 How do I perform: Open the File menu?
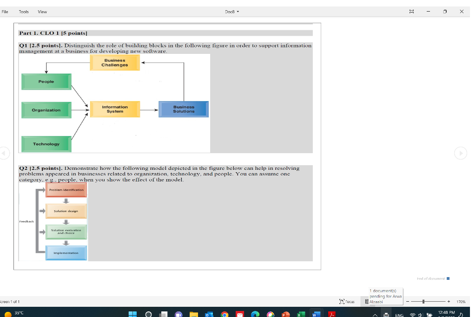5,12
